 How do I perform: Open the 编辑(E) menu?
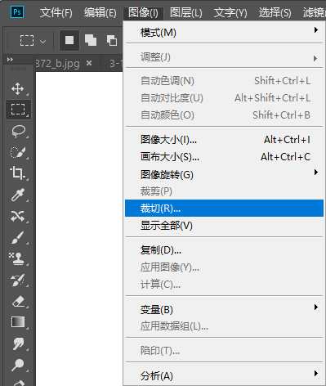(100, 12)
